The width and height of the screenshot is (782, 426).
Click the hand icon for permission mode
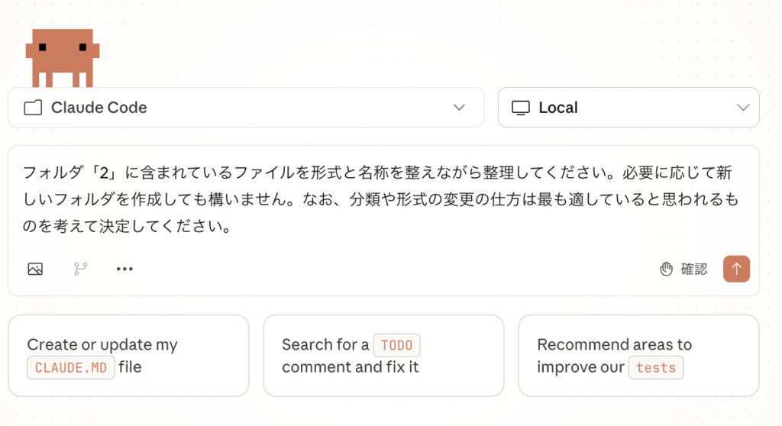[x=667, y=269]
